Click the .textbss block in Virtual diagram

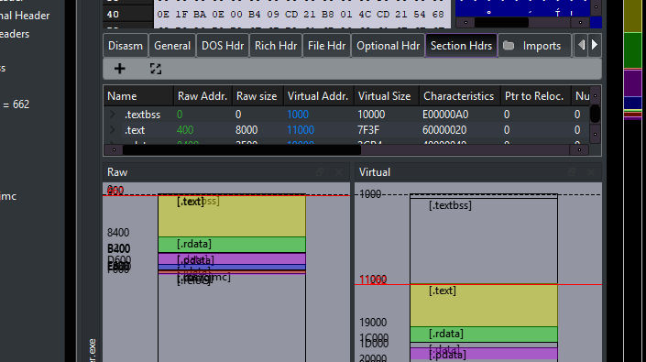(x=484, y=241)
